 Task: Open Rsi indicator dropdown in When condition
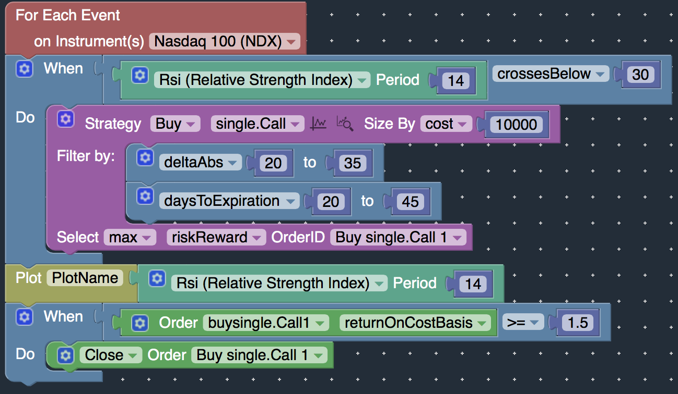point(262,80)
